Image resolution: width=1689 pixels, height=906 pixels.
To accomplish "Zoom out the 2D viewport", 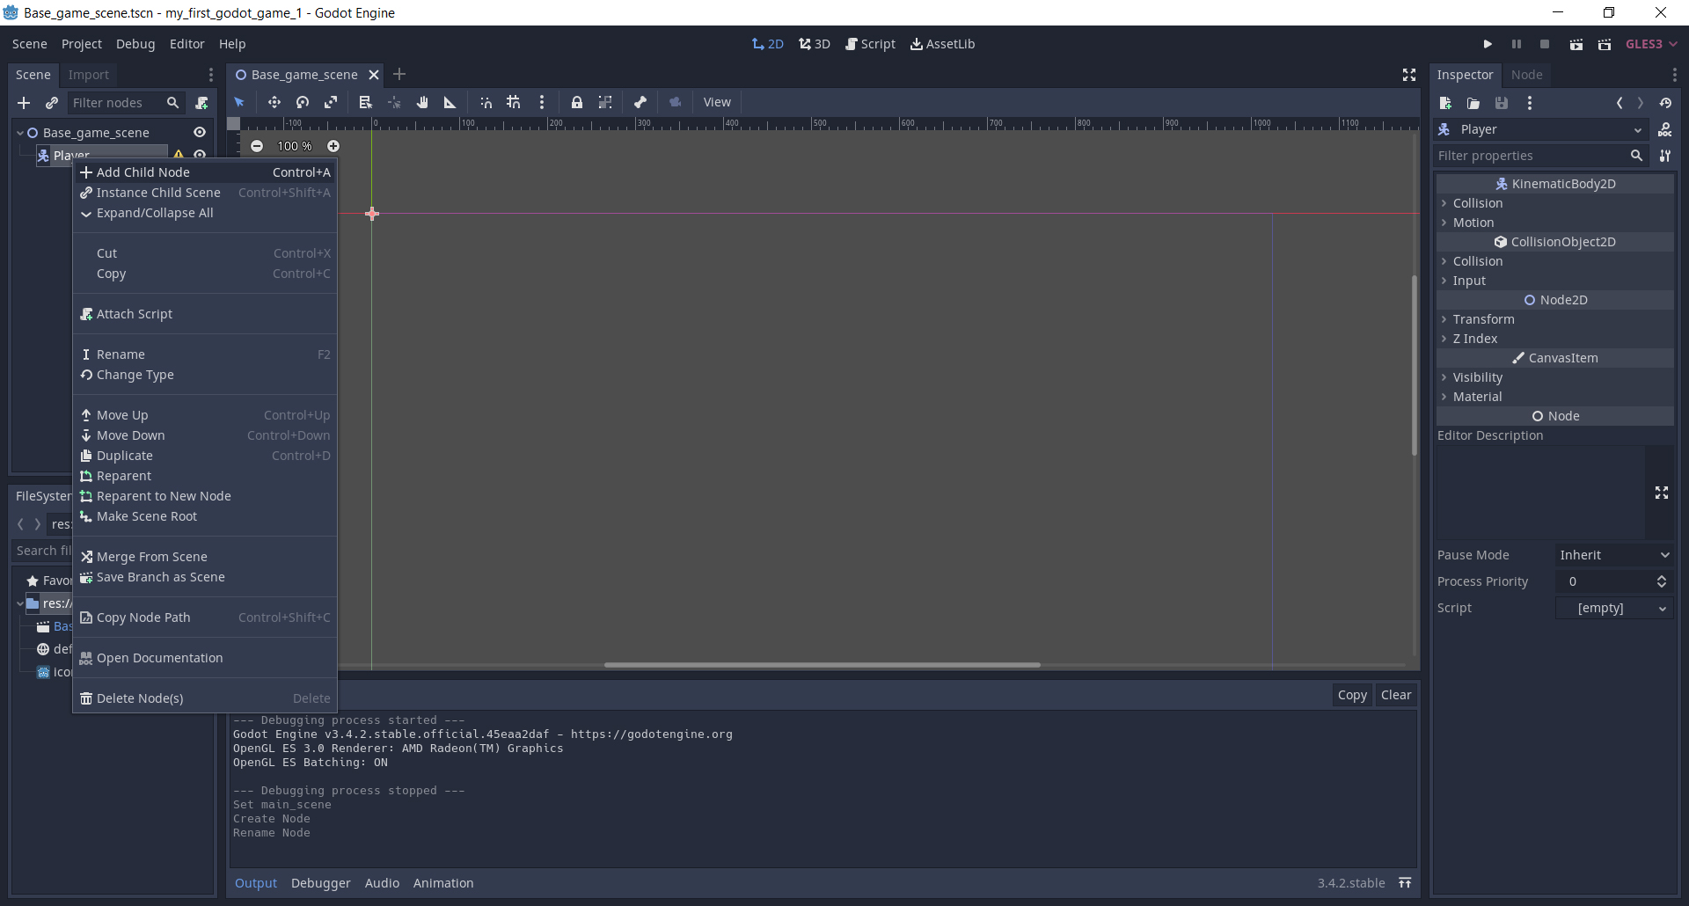I will (x=257, y=146).
